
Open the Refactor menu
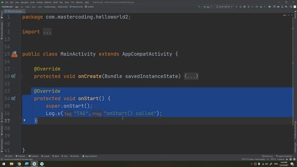pos(48,2)
